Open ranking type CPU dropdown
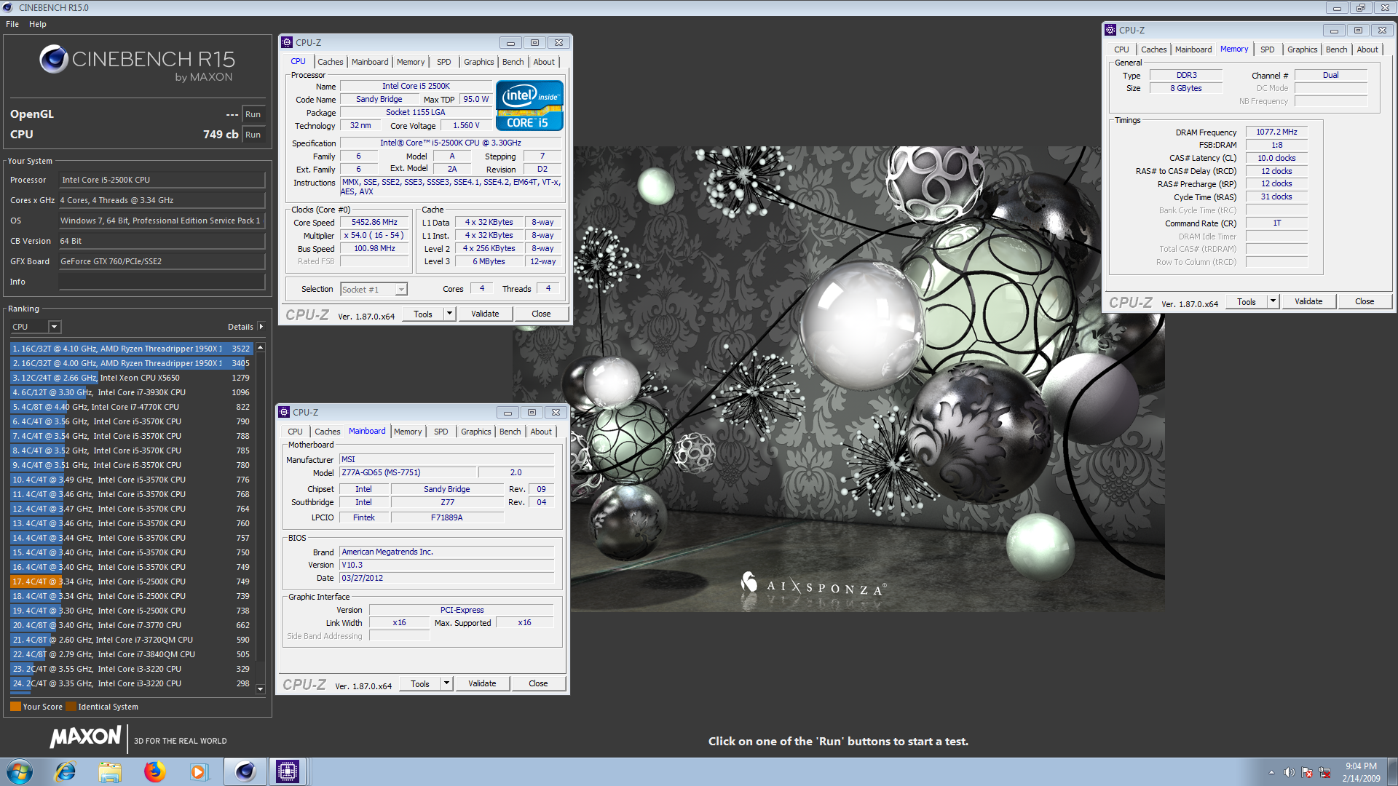The image size is (1398, 786). coord(36,327)
